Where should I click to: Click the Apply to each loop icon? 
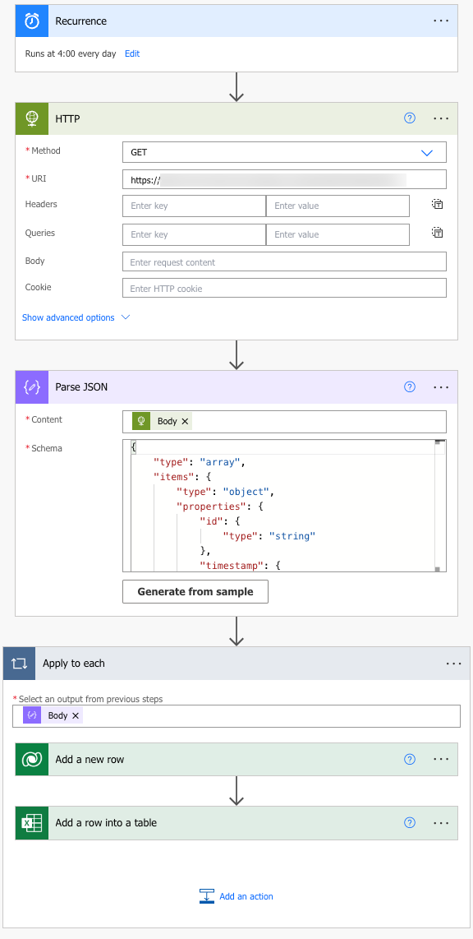(x=19, y=664)
